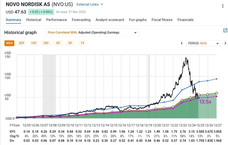Expand the External Links dropdown
Viewport: 228px width, 145px height.
coord(90,4)
